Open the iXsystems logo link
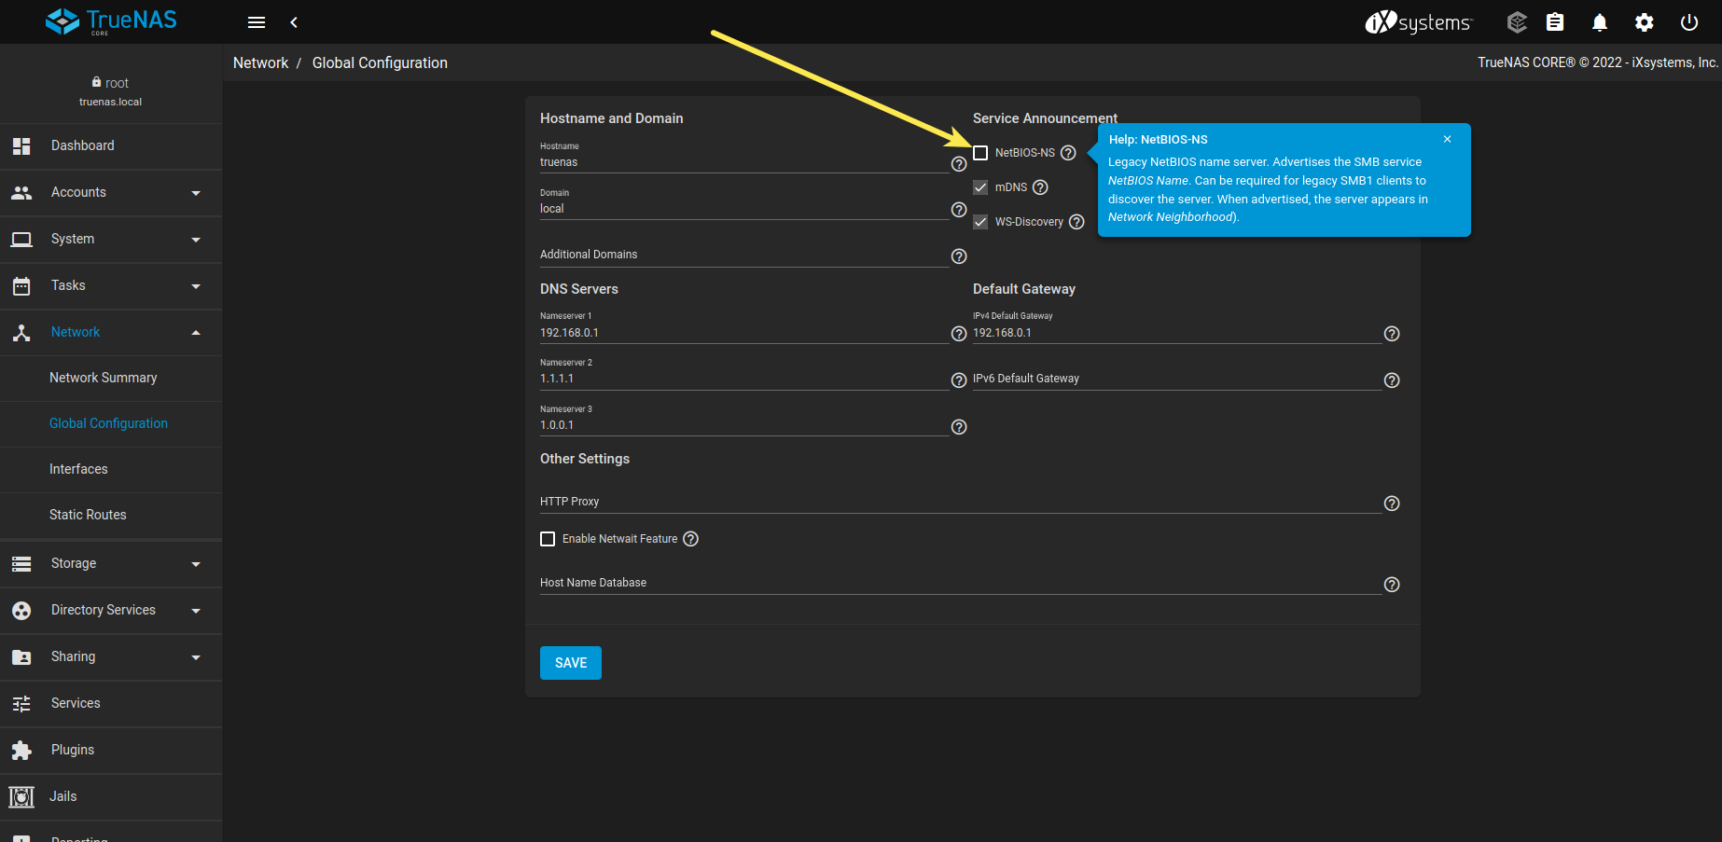 tap(1419, 22)
